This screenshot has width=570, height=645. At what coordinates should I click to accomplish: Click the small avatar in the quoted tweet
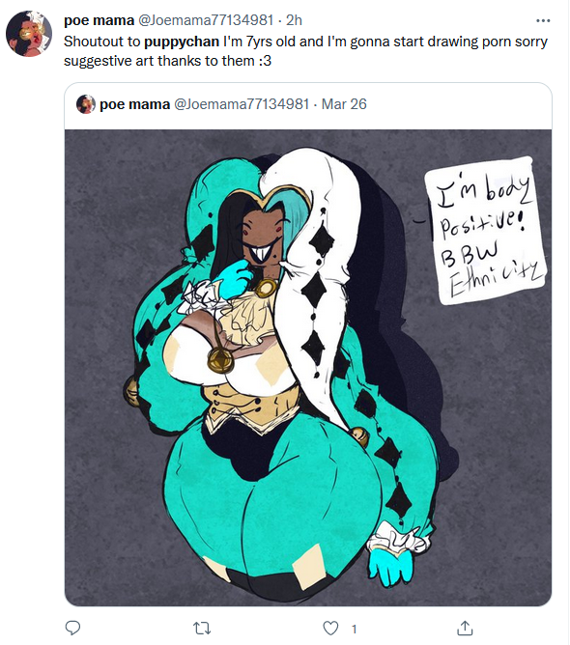(x=86, y=104)
